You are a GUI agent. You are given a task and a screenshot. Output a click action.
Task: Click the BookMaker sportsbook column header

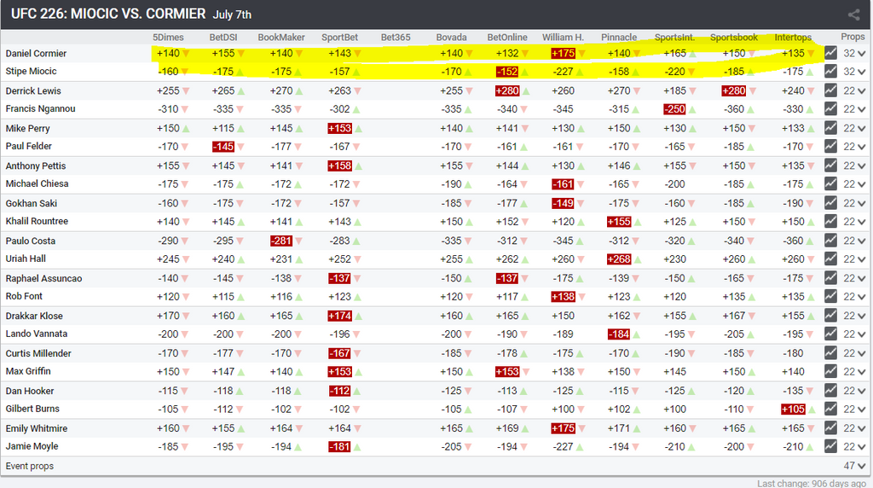[x=281, y=38]
